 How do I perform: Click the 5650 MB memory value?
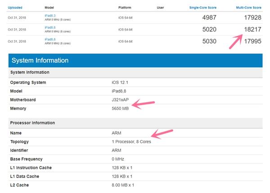click(x=121, y=108)
